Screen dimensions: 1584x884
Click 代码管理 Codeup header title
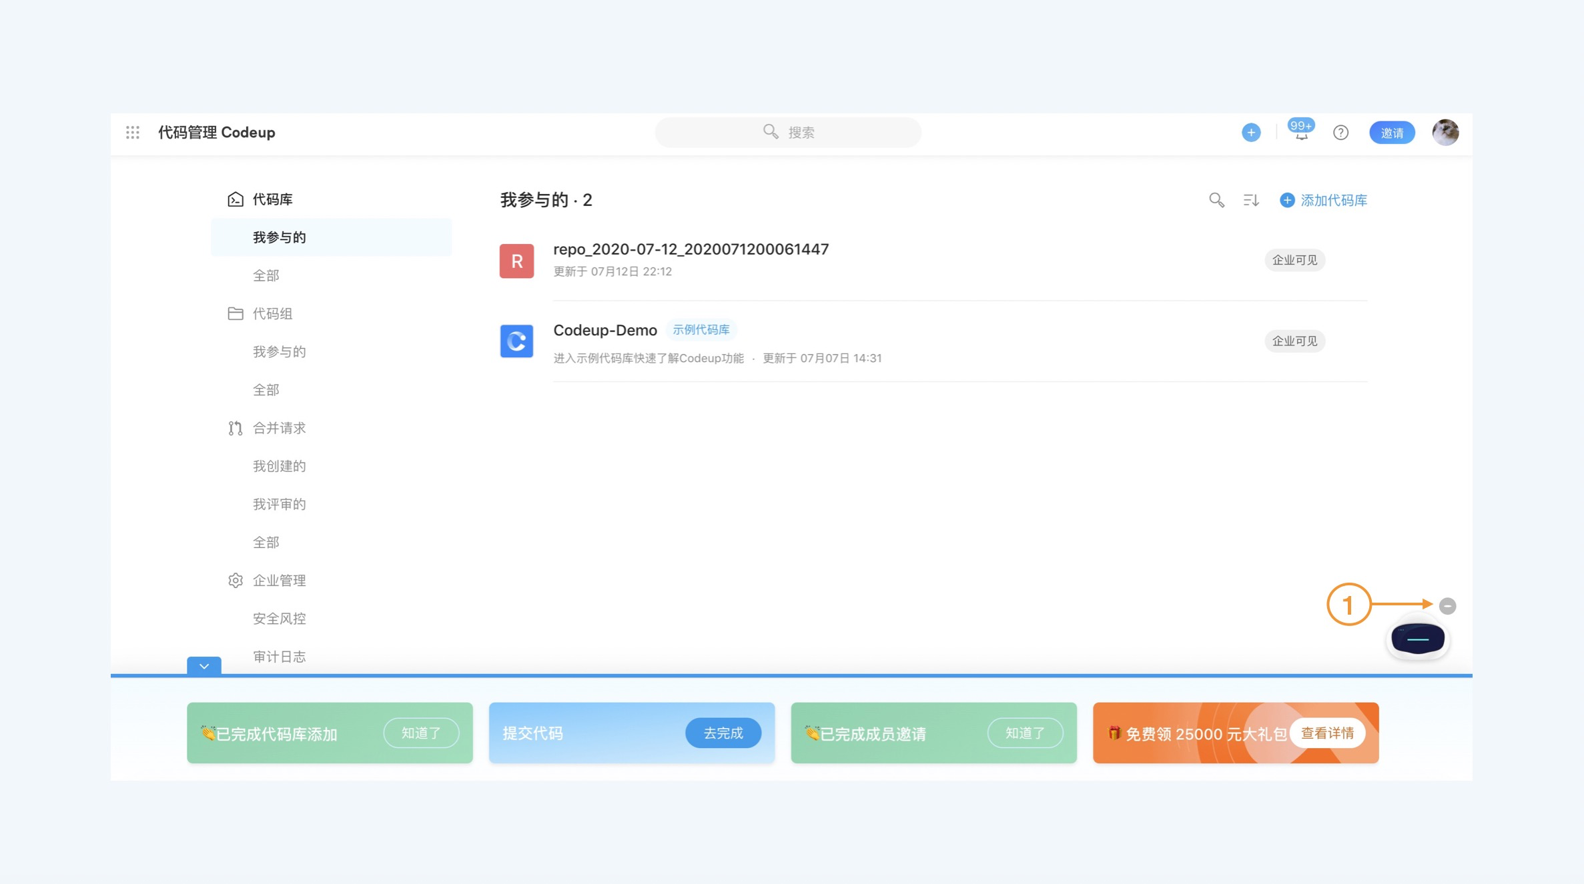tap(216, 132)
